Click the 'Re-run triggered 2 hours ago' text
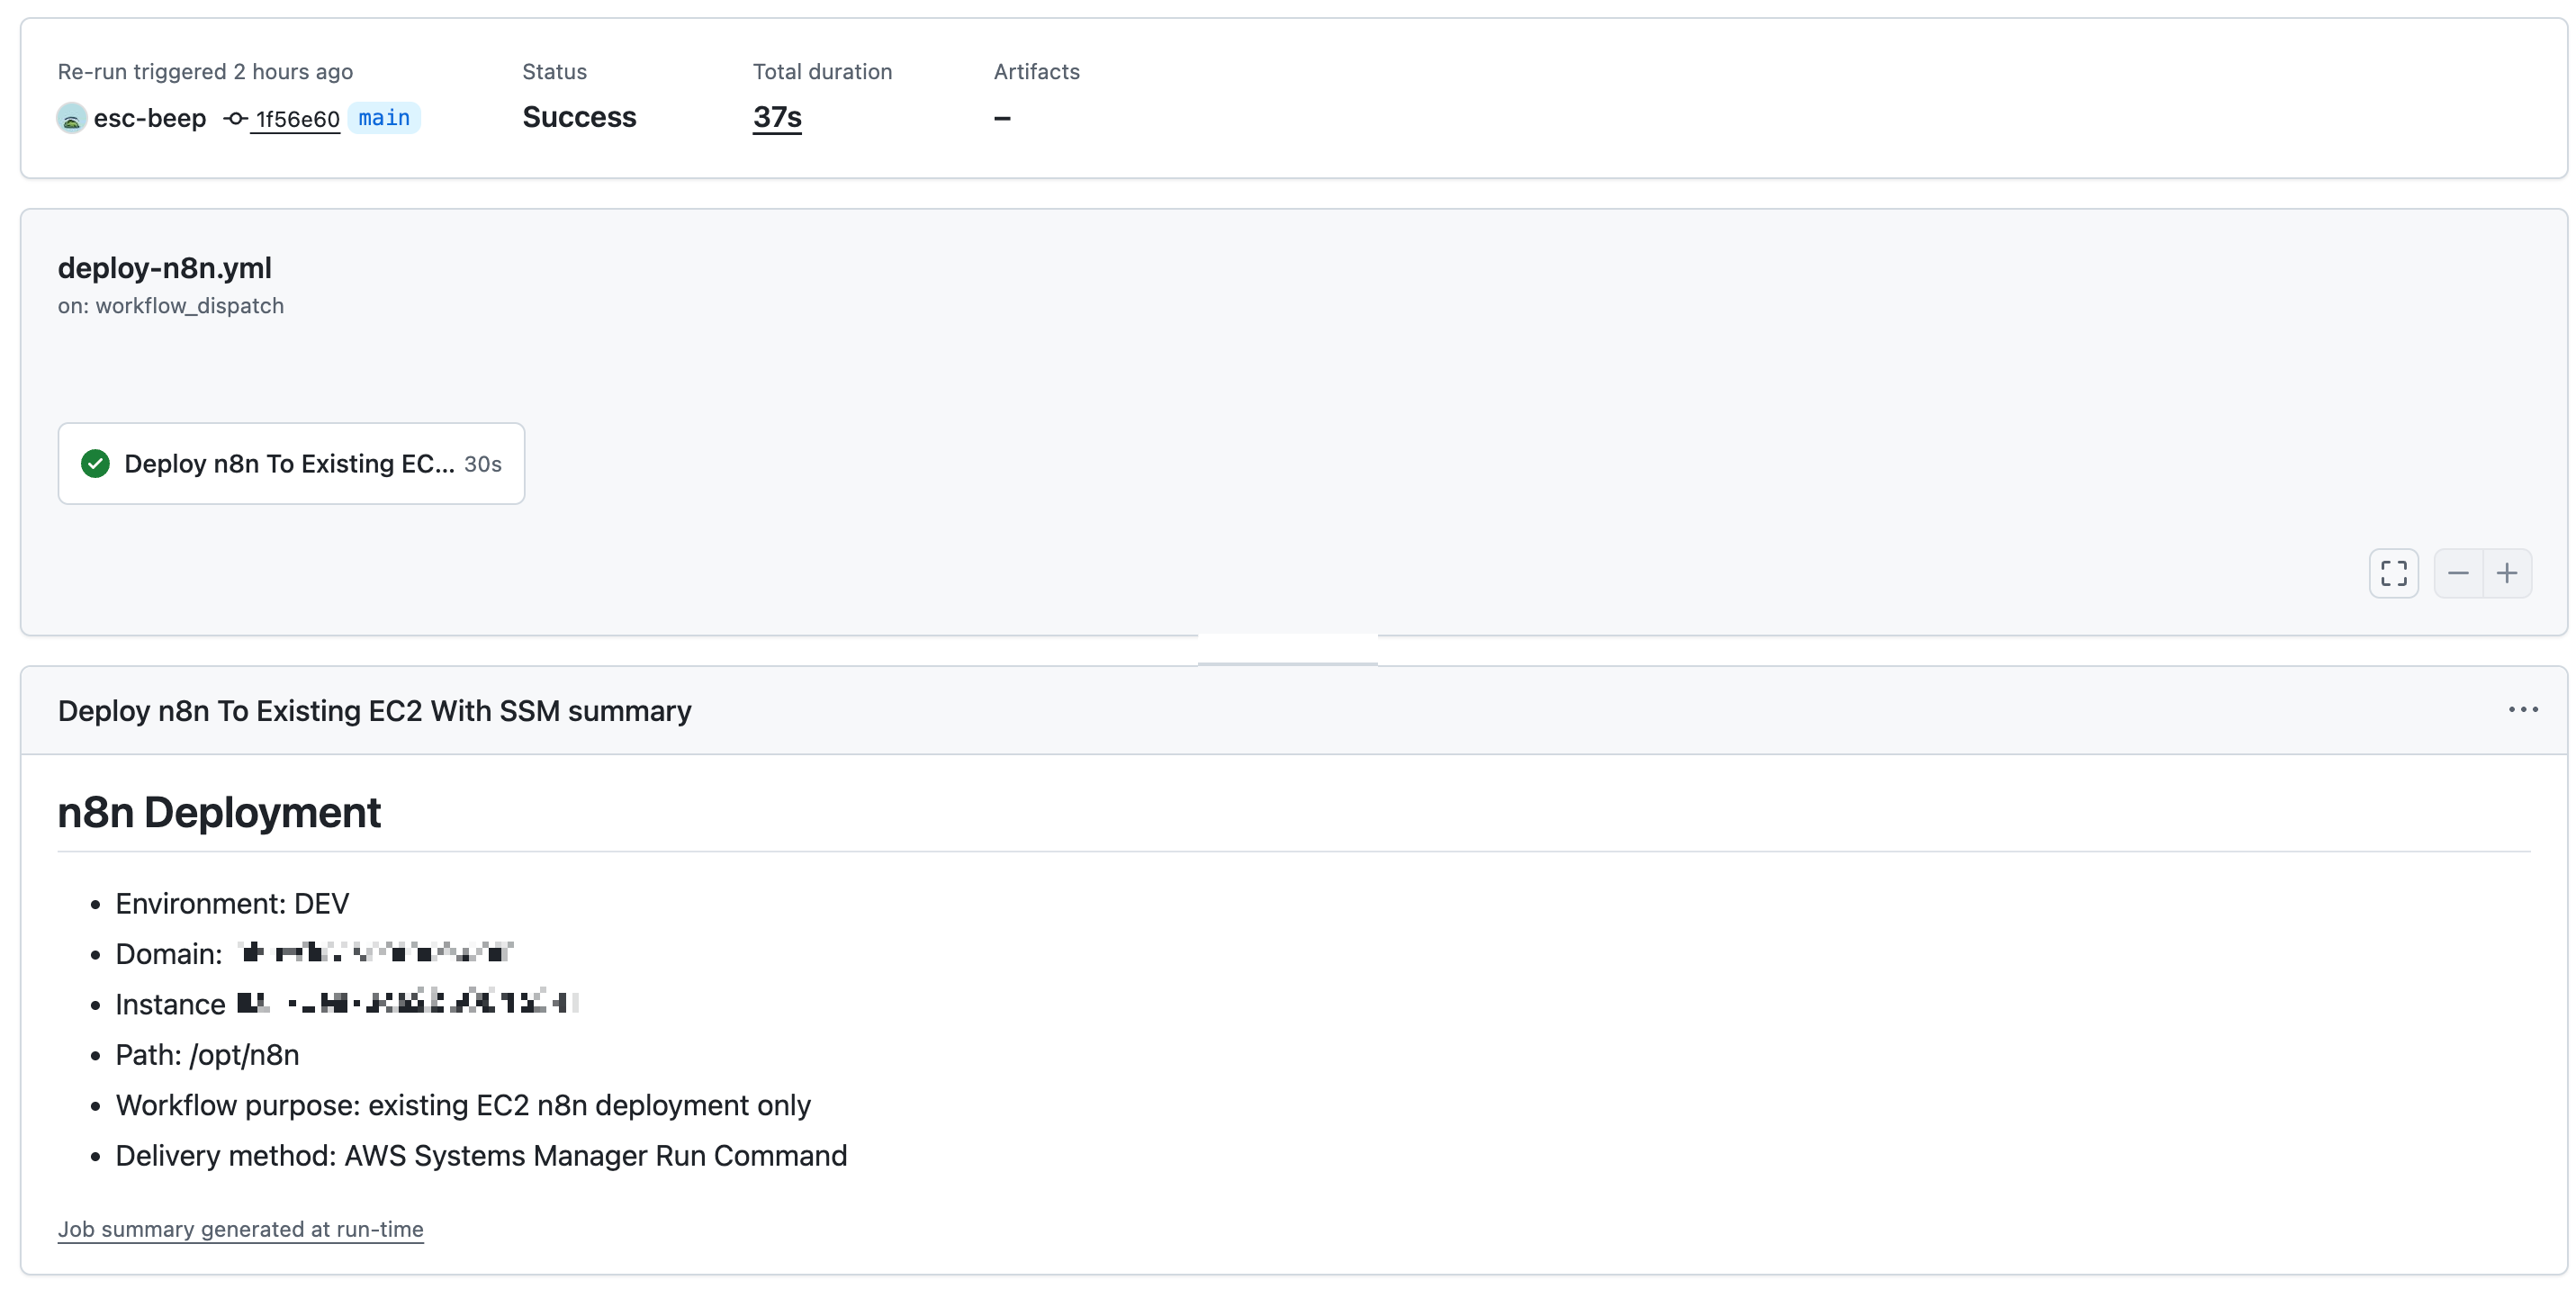 click(x=205, y=72)
